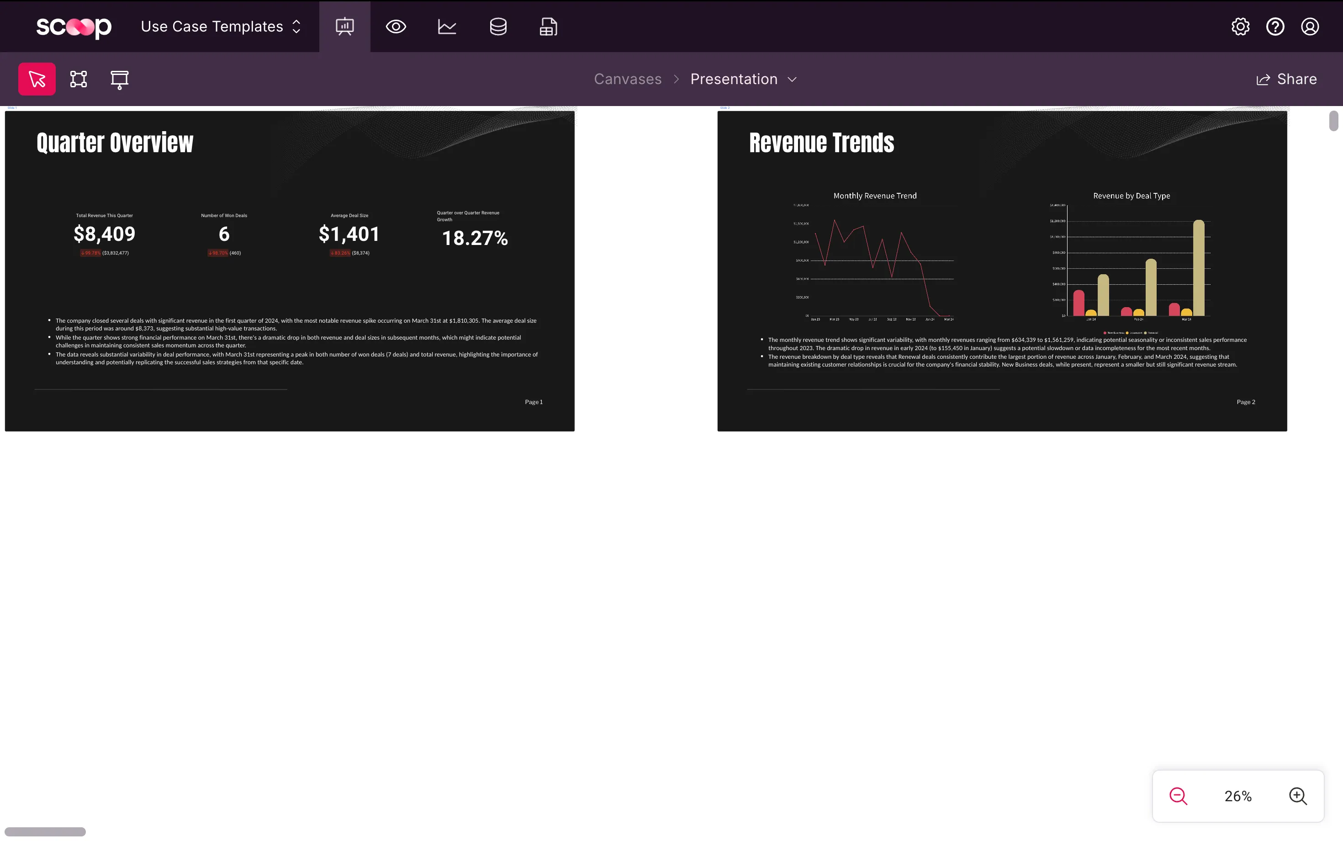Click the horizontal scrollbar thumb
The width and height of the screenshot is (1343, 841).
[x=45, y=831]
